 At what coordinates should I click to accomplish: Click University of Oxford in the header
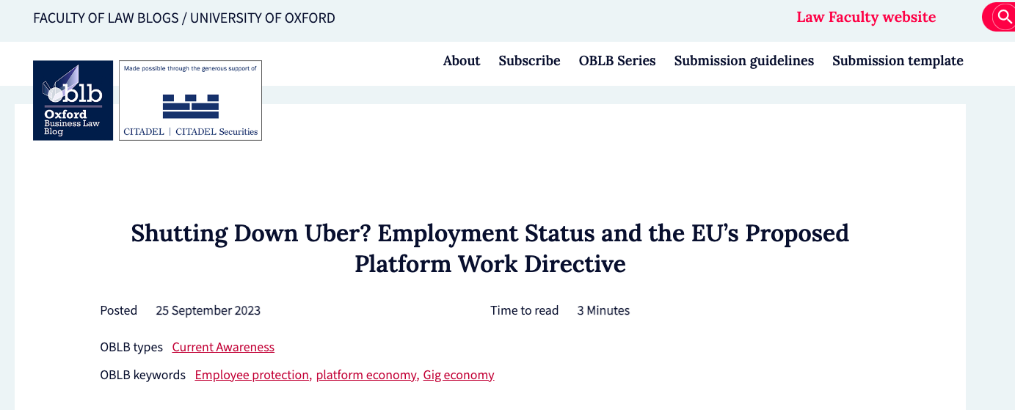(x=263, y=18)
